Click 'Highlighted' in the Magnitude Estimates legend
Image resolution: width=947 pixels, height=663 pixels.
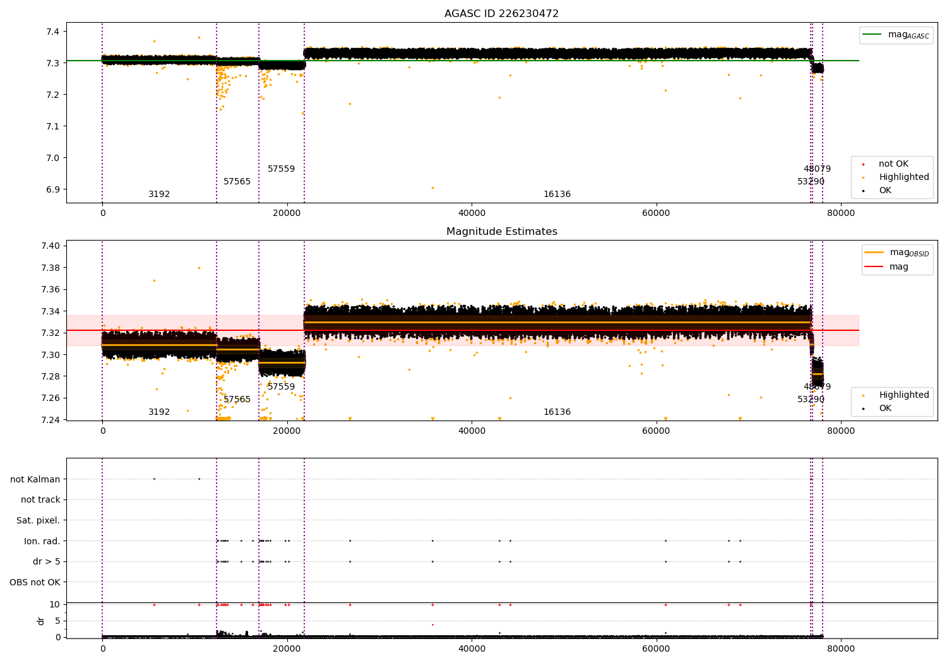(x=903, y=395)
